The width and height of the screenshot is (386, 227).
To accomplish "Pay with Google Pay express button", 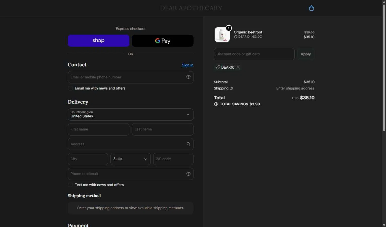I will coord(163,41).
